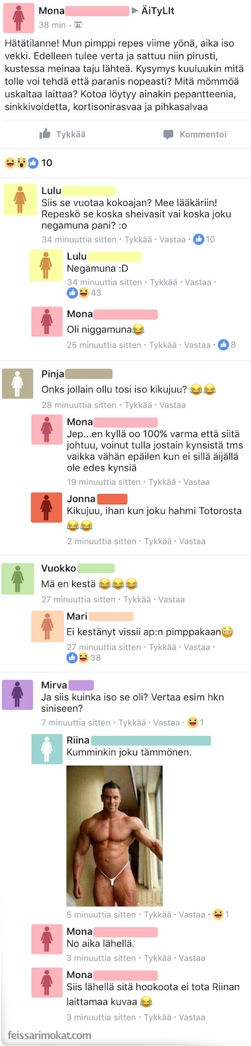Click Pinja's beige profile avatar
Screen dimensions: 251x1046
tap(18, 384)
